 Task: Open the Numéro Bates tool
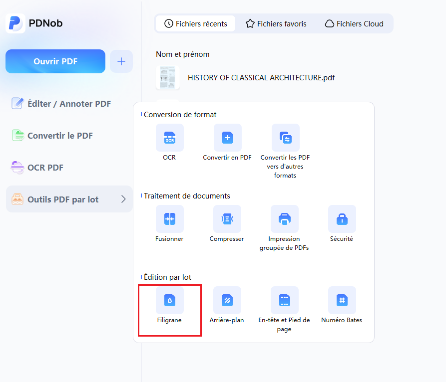(342, 300)
